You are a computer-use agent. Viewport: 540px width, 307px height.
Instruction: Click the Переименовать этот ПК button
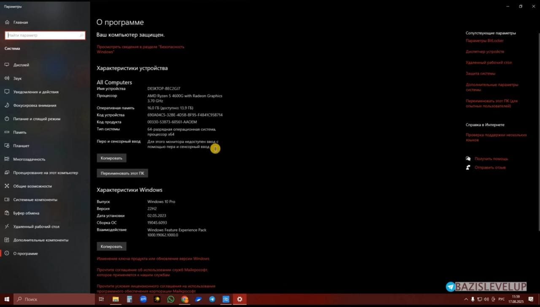122,173
